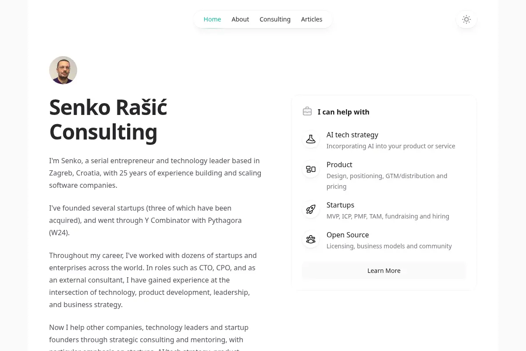Click the MVP, ICP, PMF, TAM description line
This screenshot has height=351, width=526.
(x=388, y=216)
